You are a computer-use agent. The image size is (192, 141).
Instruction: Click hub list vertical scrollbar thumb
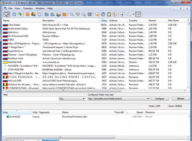pyautogui.click(x=188, y=23)
